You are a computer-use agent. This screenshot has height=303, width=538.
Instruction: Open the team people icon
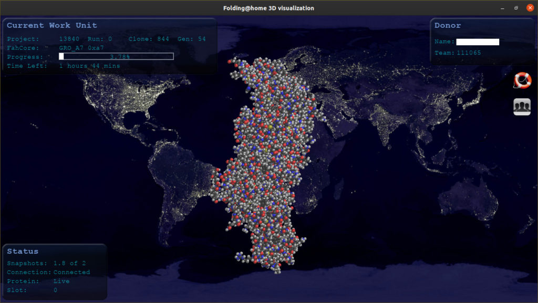pos(522,107)
